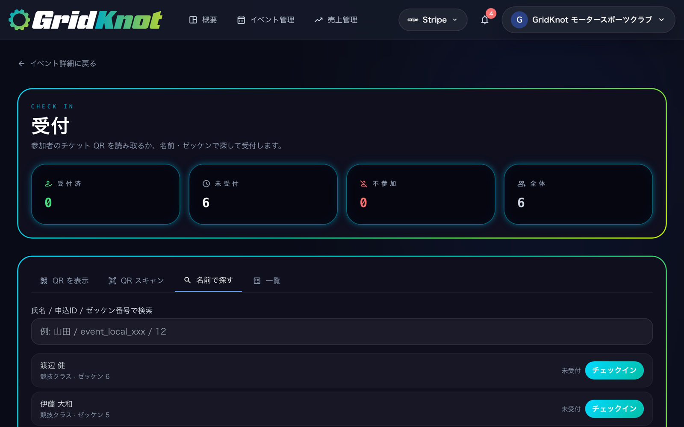Click the participant name 渡辺 健
This screenshot has width=684, height=427.
53,366
